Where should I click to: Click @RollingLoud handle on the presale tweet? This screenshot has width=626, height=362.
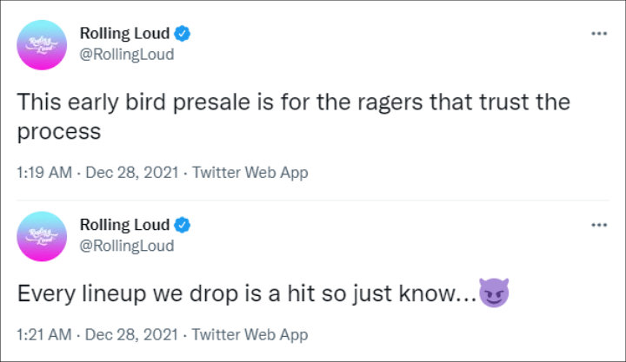127,55
